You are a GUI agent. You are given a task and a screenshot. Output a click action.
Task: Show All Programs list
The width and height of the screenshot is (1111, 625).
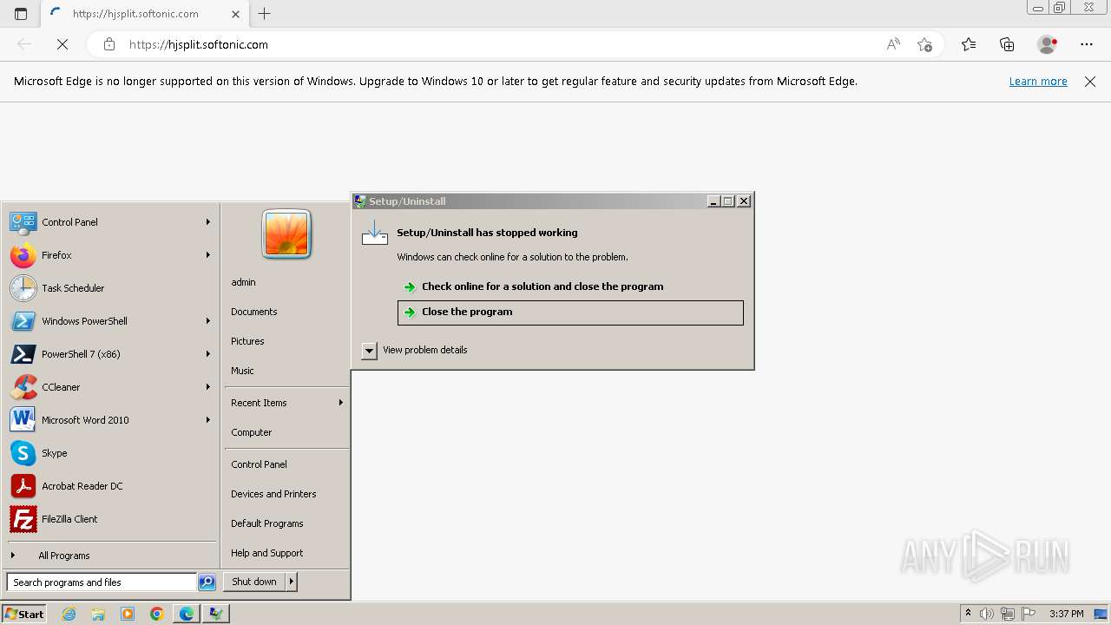pyautogui.click(x=63, y=556)
